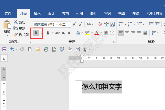Click the Paste clipboard icon

point(7,25)
